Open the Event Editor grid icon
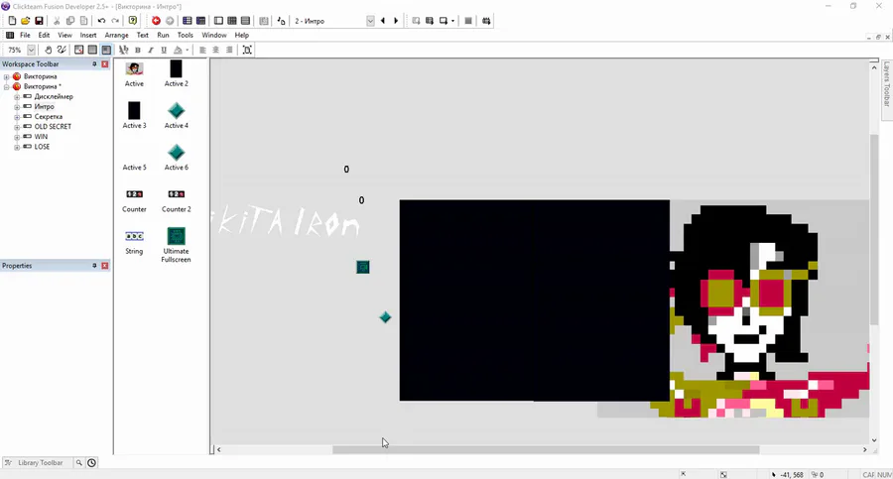The image size is (893, 479). [x=232, y=21]
